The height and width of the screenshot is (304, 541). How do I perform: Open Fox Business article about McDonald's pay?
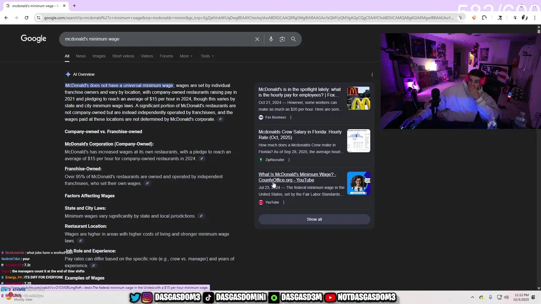[x=300, y=92]
